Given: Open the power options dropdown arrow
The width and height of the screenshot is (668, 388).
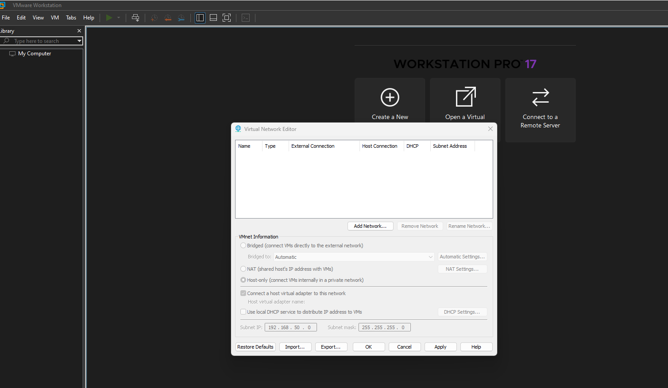Looking at the screenshot, I should click(119, 18).
